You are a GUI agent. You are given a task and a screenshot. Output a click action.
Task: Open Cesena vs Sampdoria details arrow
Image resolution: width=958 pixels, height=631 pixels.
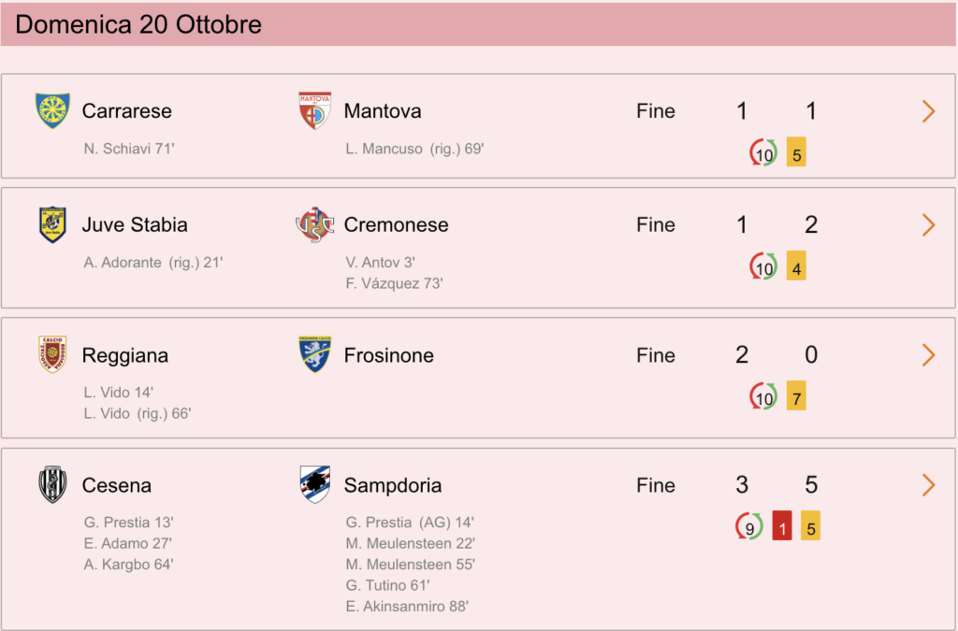pyautogui.click(x=929, y=485)
